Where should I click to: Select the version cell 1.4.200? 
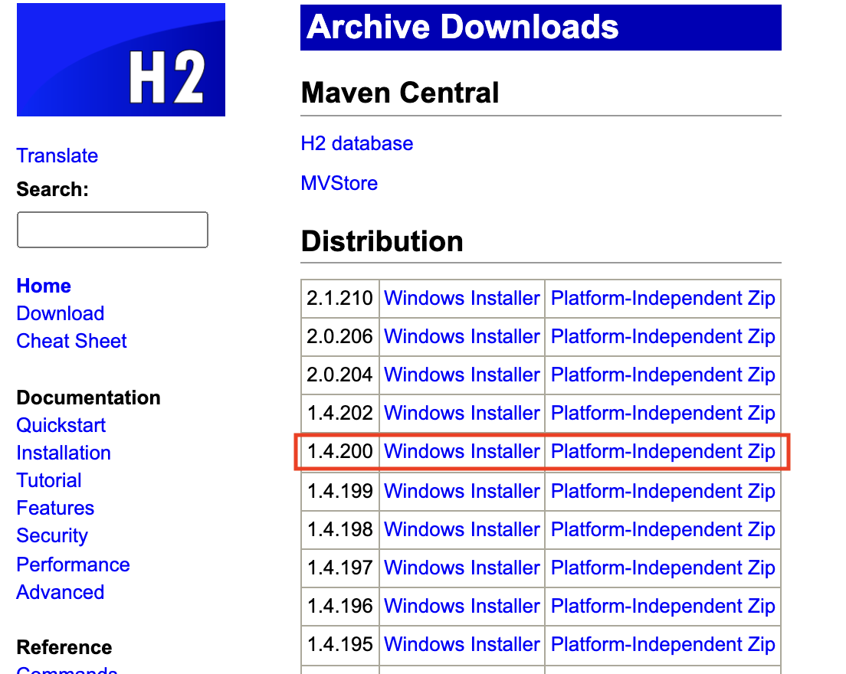pos(340,451)
